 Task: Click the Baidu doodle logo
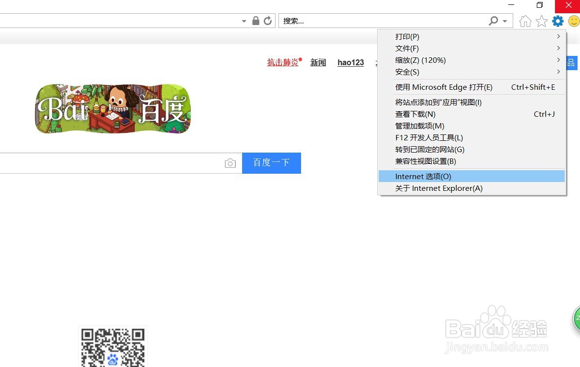coord(113,108)
